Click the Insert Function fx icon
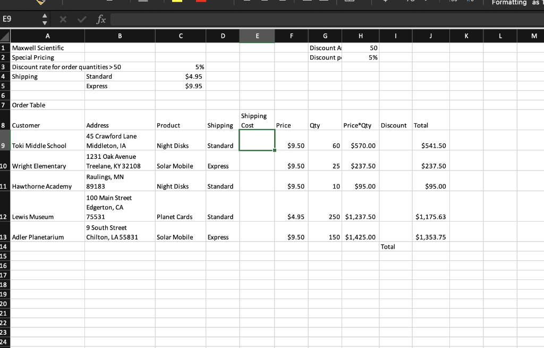Image resolution: width=544 pixels, height=348 pixels. (x=100, y=19)
